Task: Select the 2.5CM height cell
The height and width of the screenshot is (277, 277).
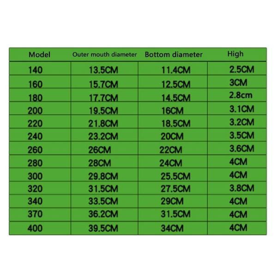Action: click(241, 70)
